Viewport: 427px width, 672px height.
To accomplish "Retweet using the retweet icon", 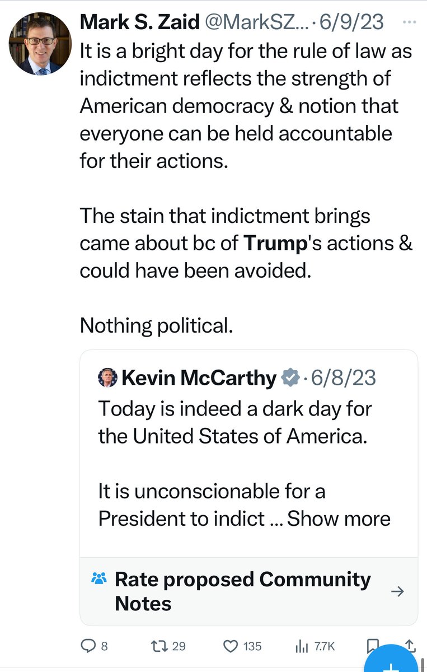I will pos(161,646).
